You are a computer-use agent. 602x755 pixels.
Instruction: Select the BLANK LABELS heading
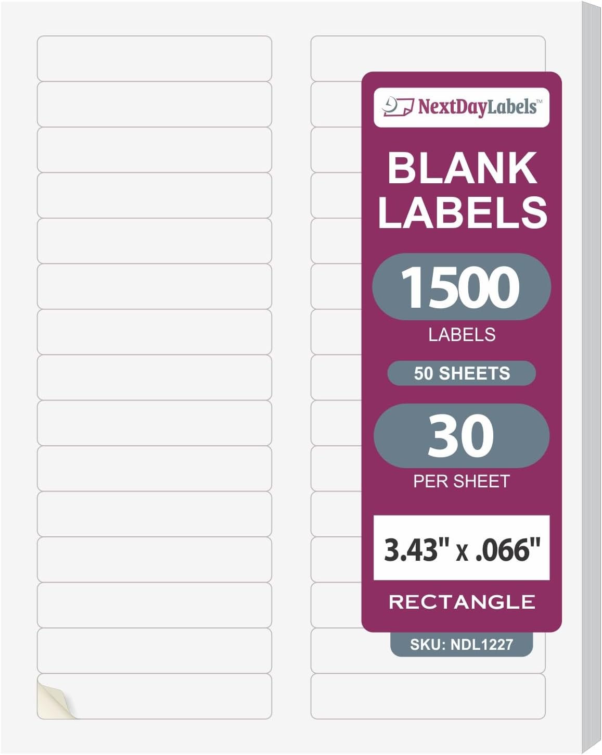(462, 190)
